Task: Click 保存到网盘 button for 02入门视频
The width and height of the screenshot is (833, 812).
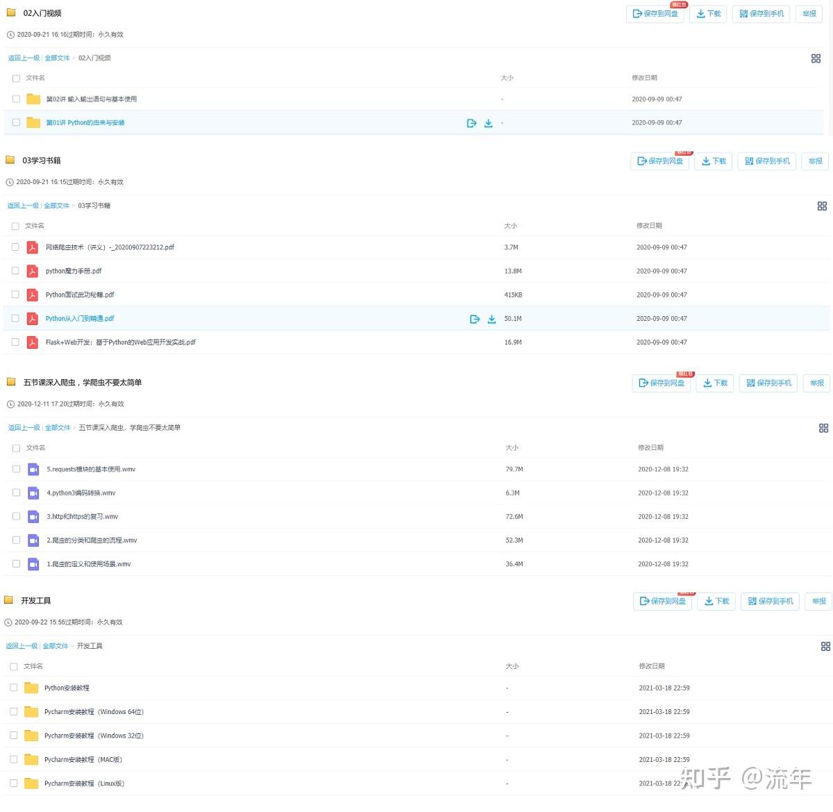Action: coord(655,14)
